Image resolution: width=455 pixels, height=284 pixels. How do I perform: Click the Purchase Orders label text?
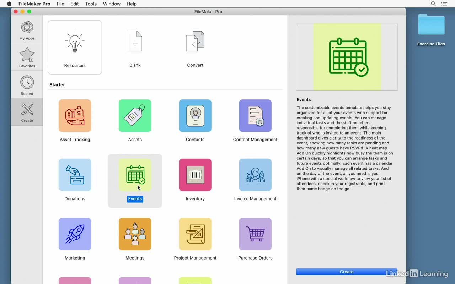click(x=255, y=258)
